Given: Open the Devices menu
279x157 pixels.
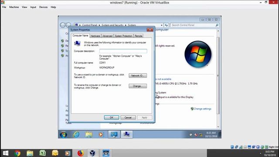Looking at the screenshot, I should [x=44, y=7].
